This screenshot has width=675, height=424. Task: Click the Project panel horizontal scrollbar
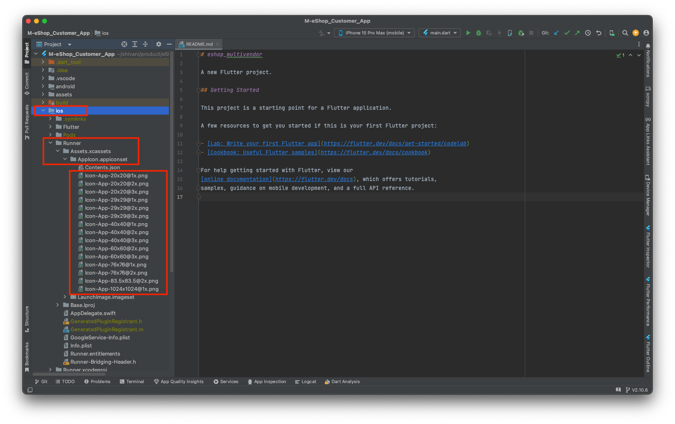(69, 374)
